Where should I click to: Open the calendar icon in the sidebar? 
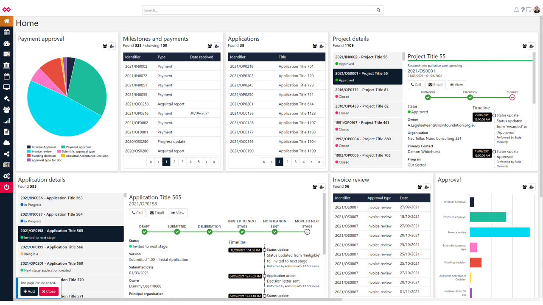coord(6,32)
